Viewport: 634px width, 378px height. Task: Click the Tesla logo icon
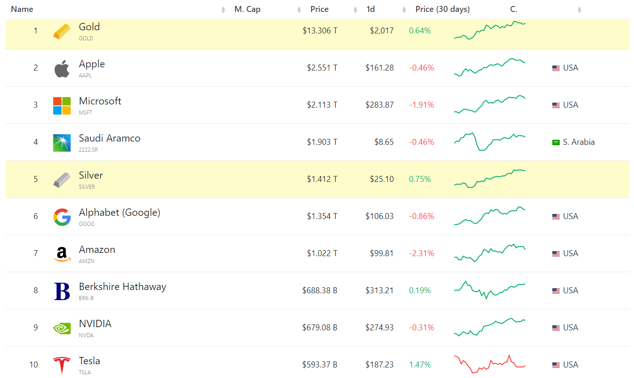click(x=62, y=365)
